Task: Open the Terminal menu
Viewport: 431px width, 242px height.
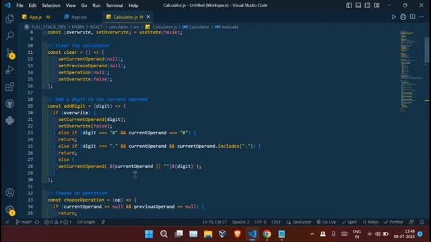Action: point(114,5)
